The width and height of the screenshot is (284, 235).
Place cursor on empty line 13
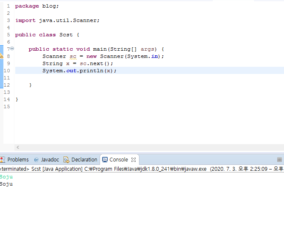pyautogui.click(x=85, y=92)
